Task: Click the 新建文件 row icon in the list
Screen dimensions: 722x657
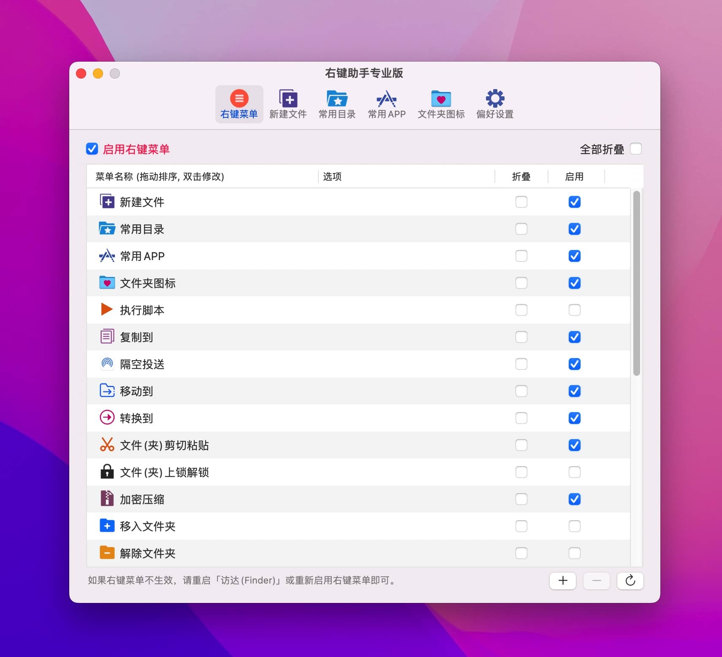Action: [107, 201]
